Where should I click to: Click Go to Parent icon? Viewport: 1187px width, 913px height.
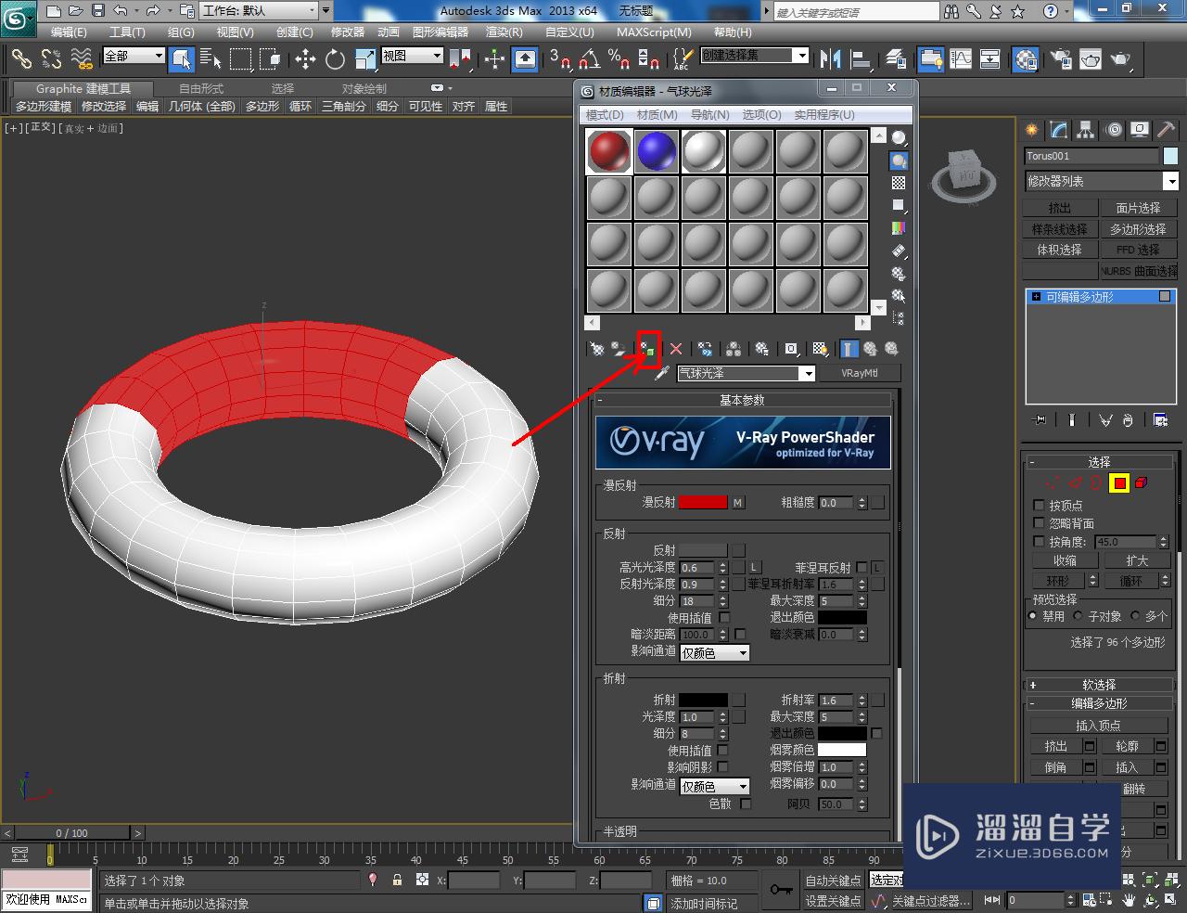870,349
